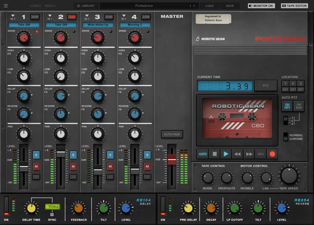The height and width of the screenshot is (225, 314).
Task: Click the large TAPE SPEED knob
Action: click(x=289, y=176)
